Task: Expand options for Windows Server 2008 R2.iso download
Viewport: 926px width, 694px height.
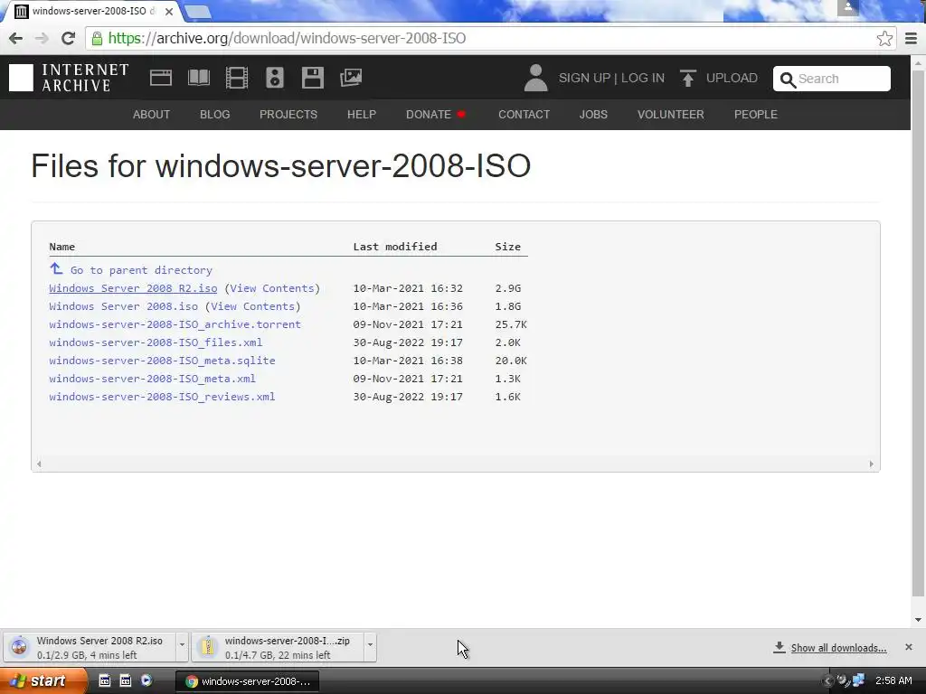Action: click(181, 646)
